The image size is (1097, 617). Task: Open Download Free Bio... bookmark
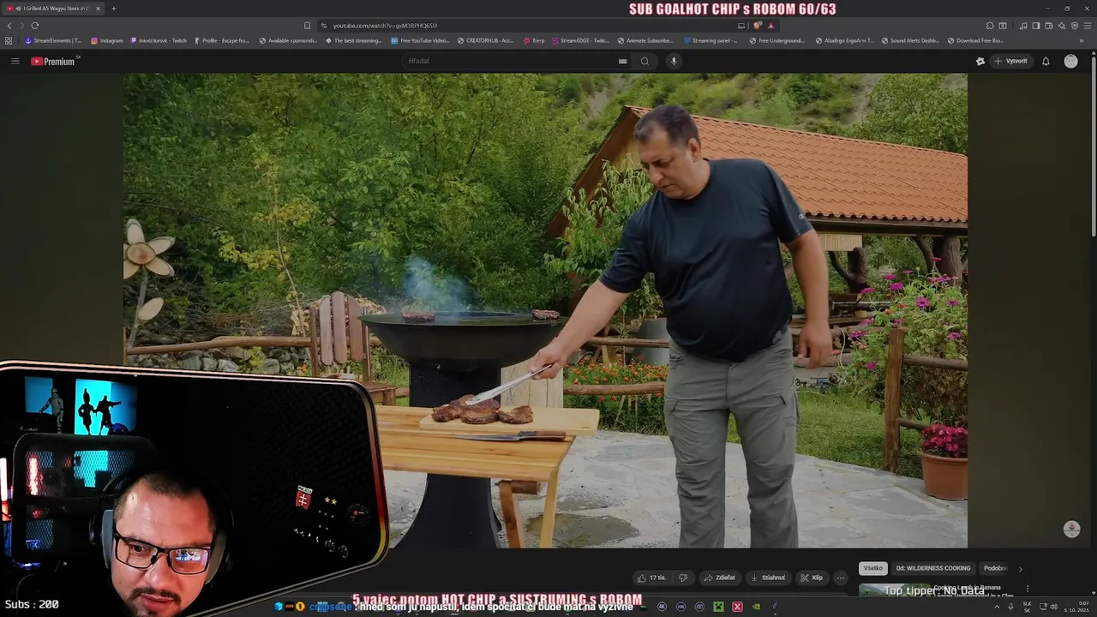(975, 40)
